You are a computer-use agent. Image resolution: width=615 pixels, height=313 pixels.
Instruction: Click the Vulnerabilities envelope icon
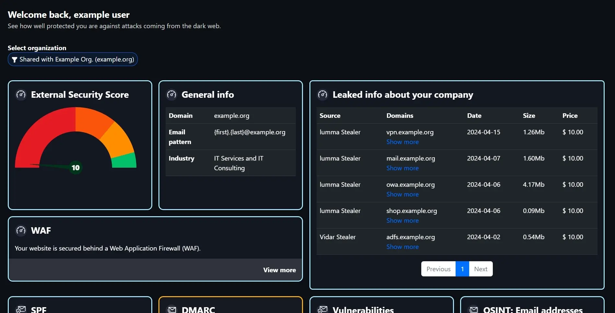[x=322, y=309]
